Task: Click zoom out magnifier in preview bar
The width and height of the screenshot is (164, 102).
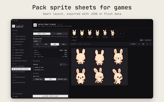Action: (x=139, y=44)
